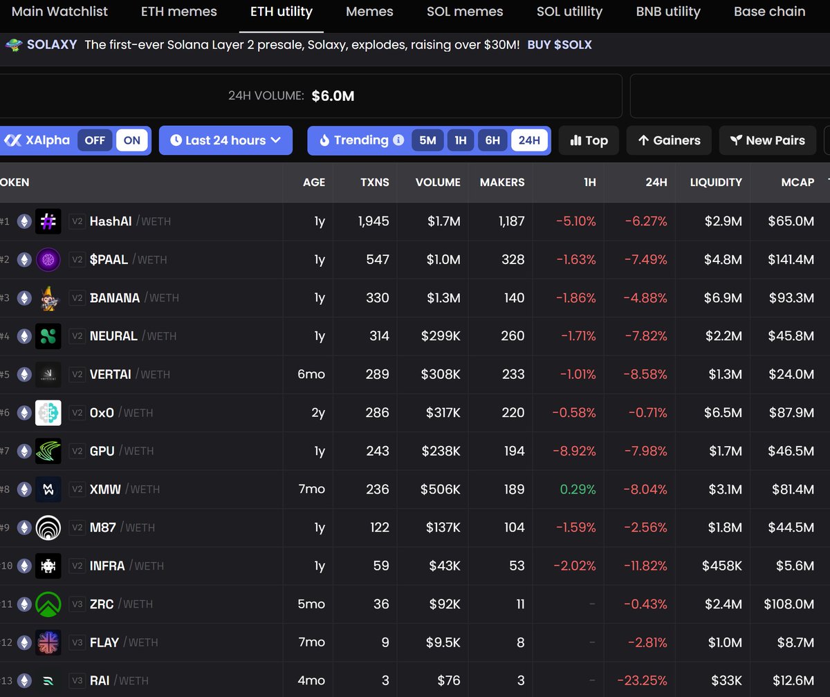Switch to the Main Watchlist tab

pos(60,12)
